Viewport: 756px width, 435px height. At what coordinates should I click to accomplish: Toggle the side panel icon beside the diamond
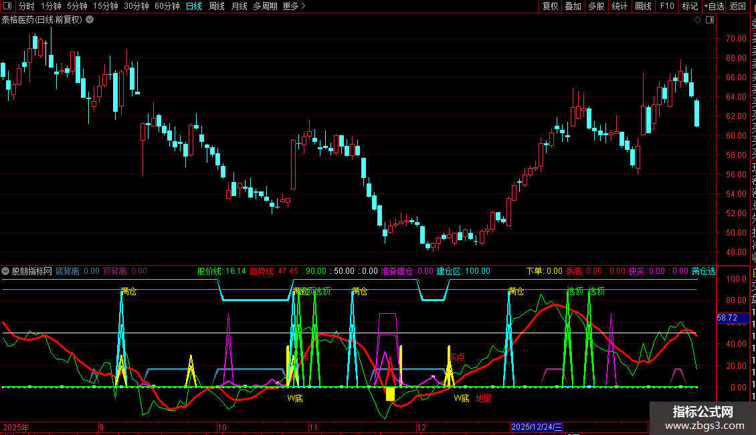point(710,20)
